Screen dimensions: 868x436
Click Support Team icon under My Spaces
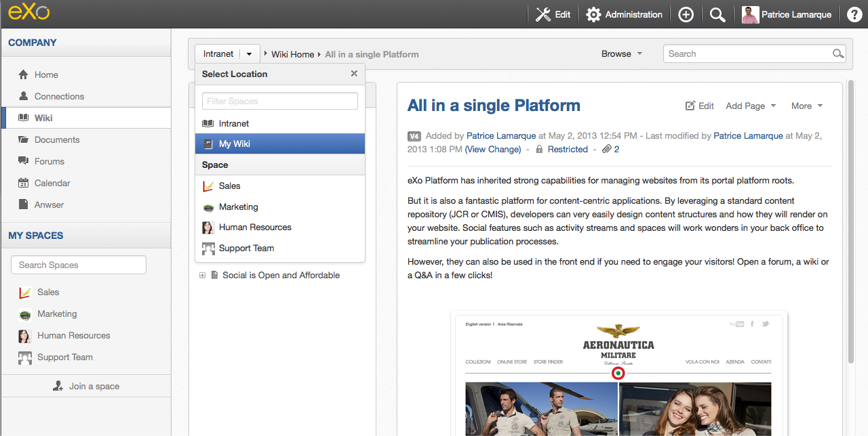point(25,357)
